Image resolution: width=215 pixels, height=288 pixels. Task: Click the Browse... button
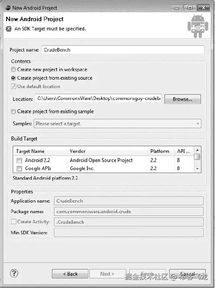(182, 99)
